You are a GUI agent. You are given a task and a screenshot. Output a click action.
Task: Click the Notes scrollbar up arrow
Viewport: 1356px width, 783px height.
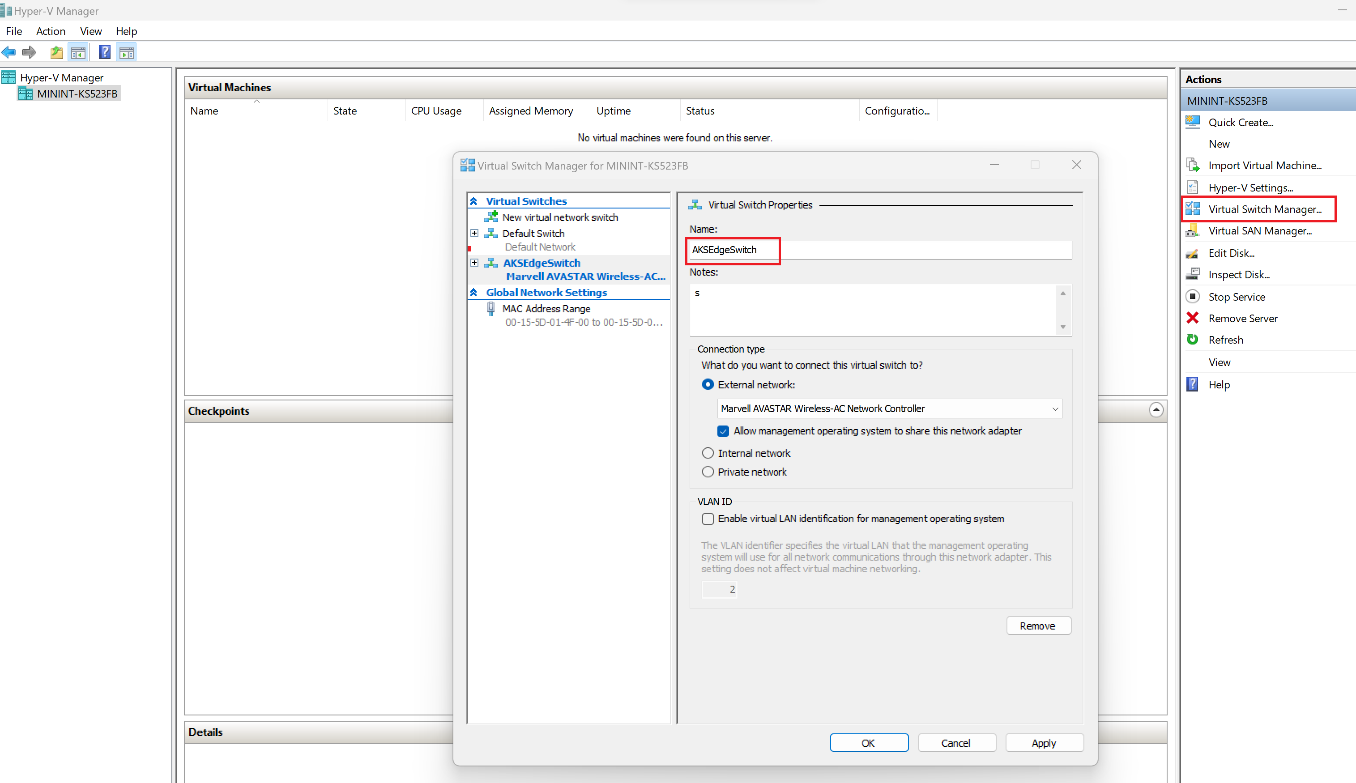(1063, 293)
